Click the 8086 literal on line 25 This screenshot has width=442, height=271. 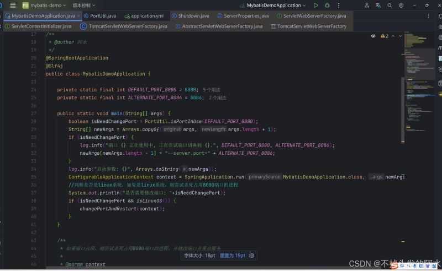click(x=196, y=97)
